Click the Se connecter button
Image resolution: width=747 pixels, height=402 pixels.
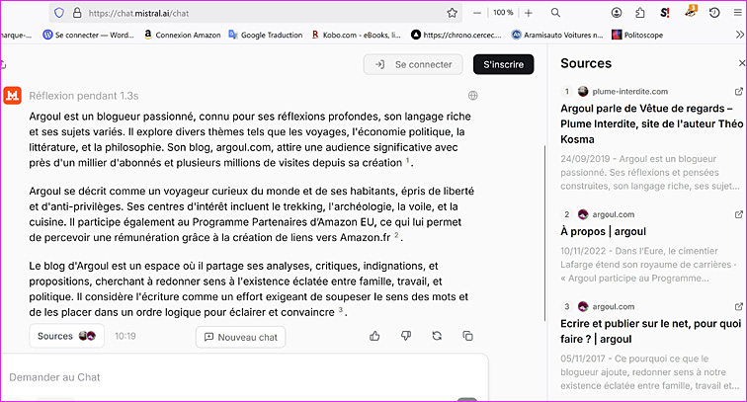[x=413, y=64]
